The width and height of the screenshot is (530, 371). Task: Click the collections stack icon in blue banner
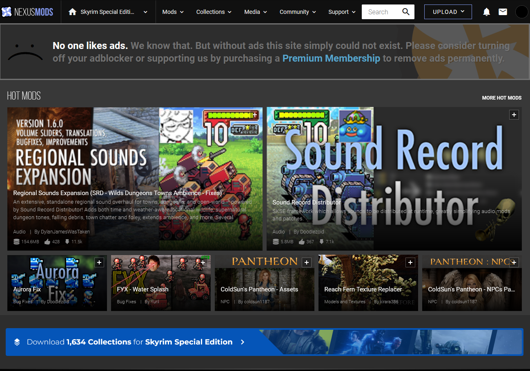pyautogui.click(x=17, y=342)
